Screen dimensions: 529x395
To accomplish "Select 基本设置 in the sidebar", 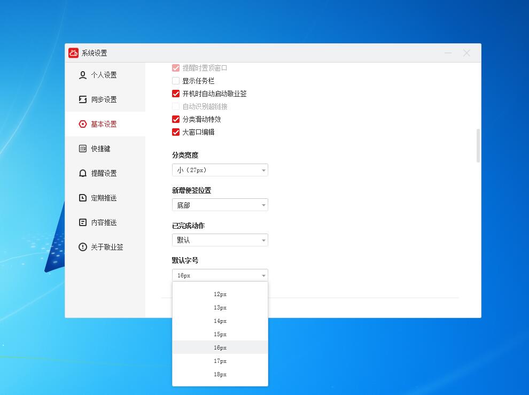I will (105, 124).
